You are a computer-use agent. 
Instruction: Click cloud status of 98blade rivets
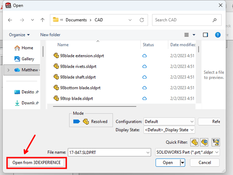[144, 67]
